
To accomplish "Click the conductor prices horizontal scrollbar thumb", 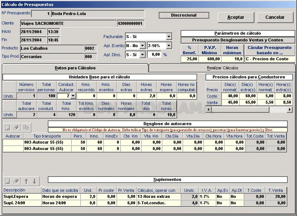I will [240, 109].
